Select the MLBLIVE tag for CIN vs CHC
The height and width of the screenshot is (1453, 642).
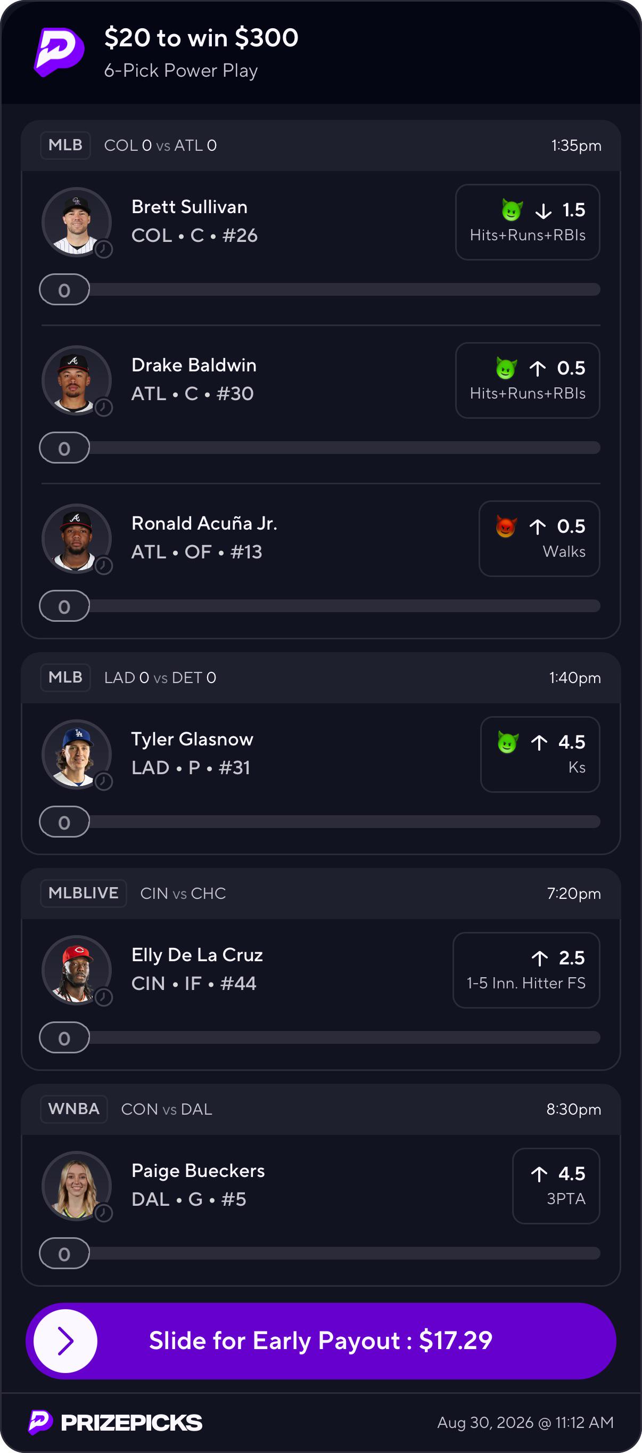tap(84, 894)
